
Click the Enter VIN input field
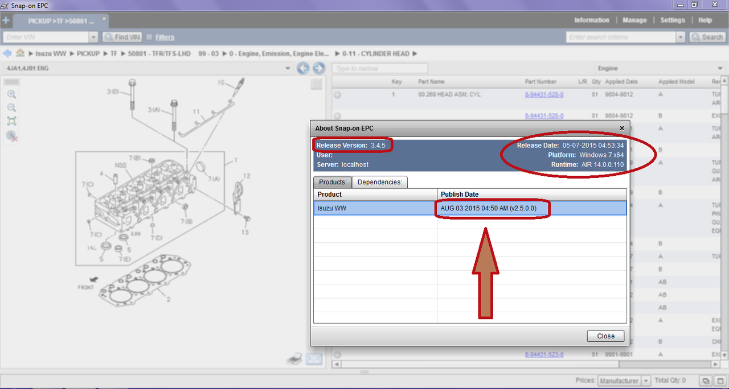click(46, 37)
